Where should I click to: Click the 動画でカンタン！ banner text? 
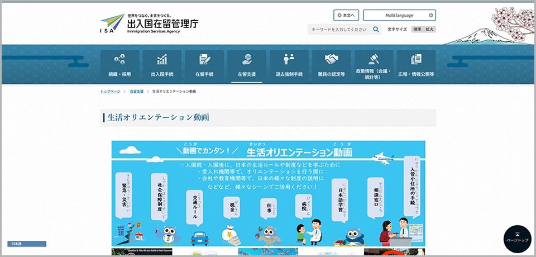(x=208, y=151)
